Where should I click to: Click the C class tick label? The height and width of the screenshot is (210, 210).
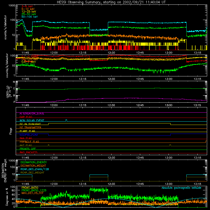pyautogui.click(x=14, y=88)
